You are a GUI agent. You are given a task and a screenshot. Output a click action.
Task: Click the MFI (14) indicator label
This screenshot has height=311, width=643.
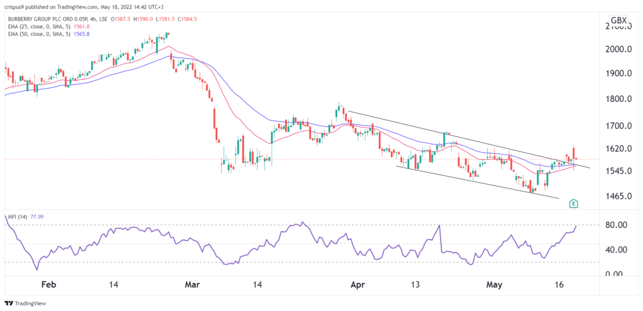pyautogui.click(x=17, y=217)
